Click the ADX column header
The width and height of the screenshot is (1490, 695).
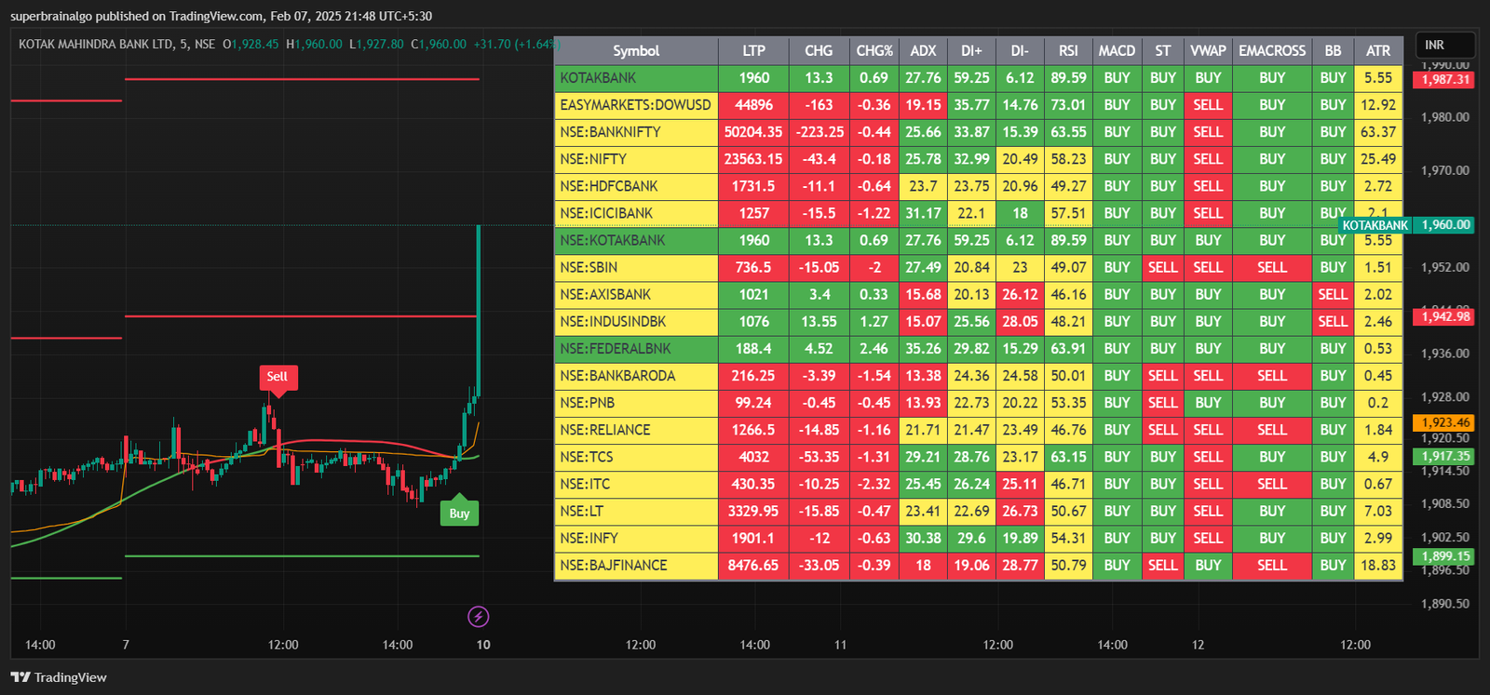pyautogui.click(x=923, y=51)
